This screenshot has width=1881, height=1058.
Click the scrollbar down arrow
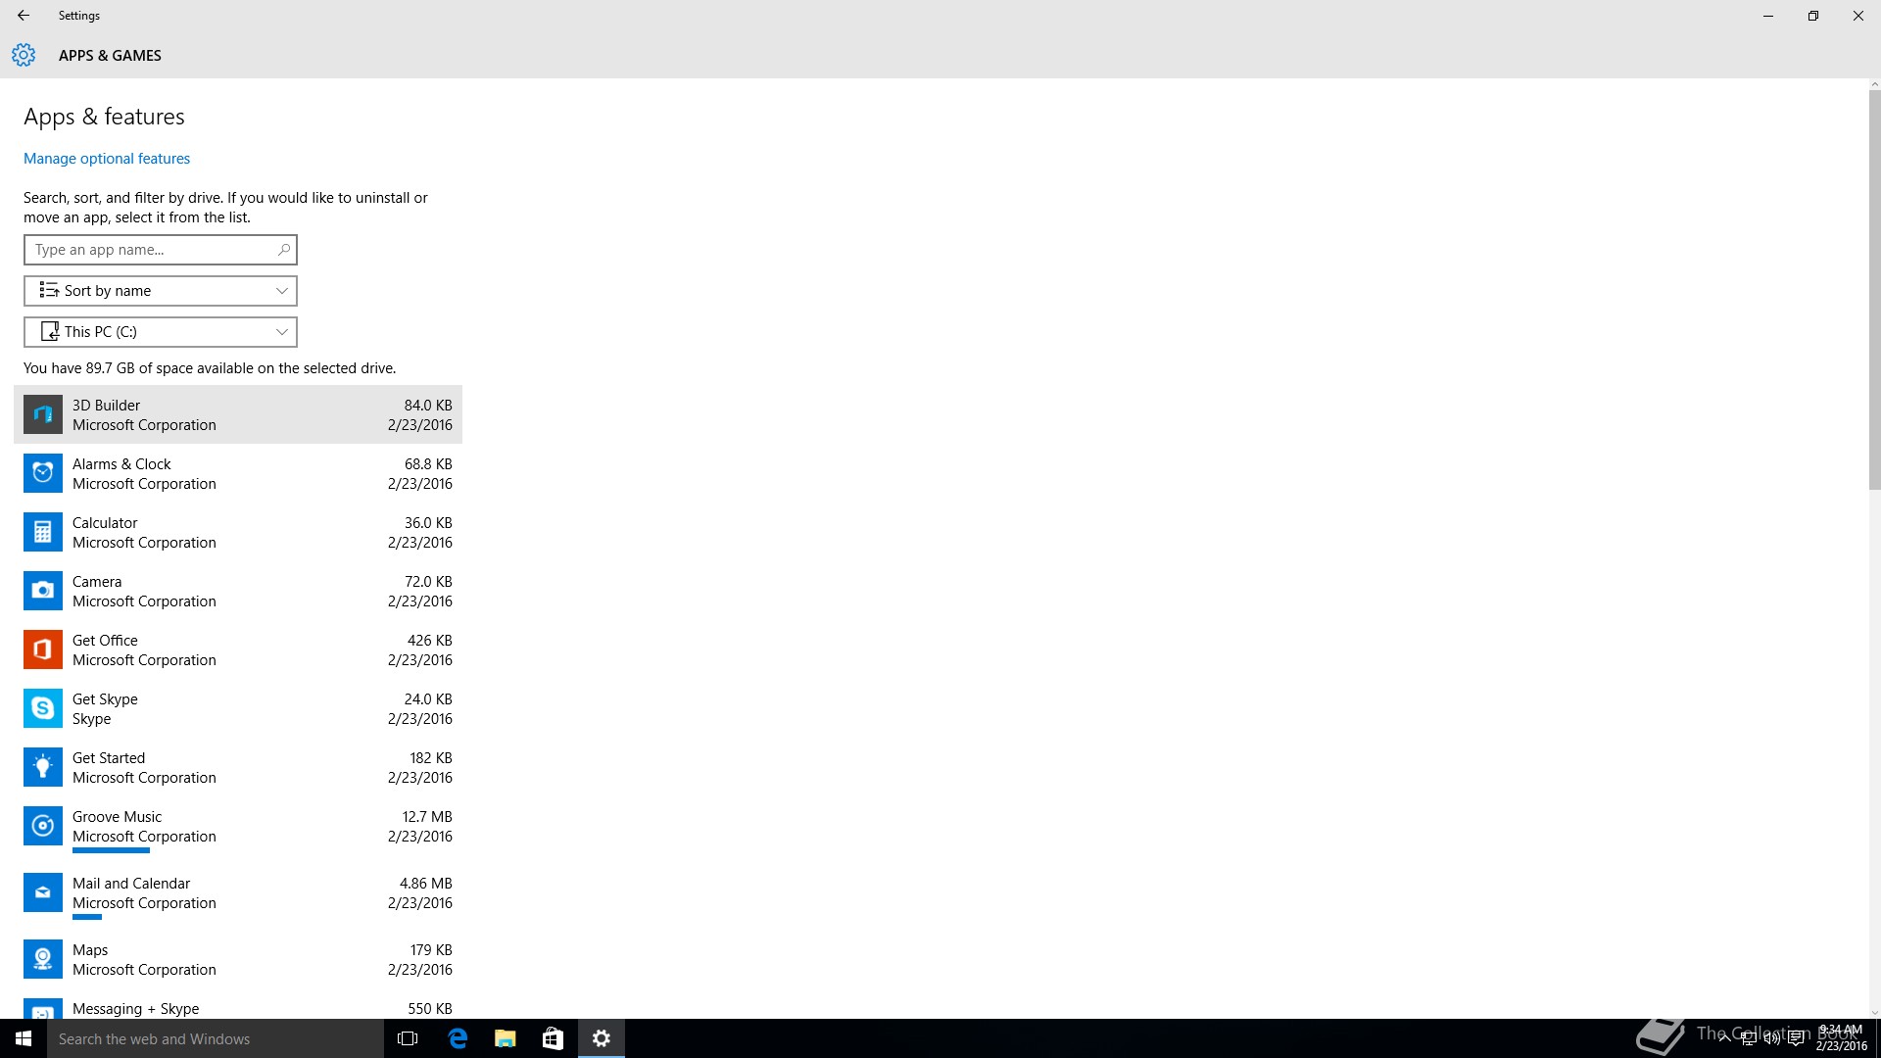(1874, 1013)
